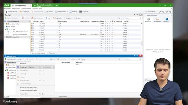Open the Automatisch dropdown at top right
Image resolution: width=188 pixels, height=105 pixels.
tap(152, 12)
